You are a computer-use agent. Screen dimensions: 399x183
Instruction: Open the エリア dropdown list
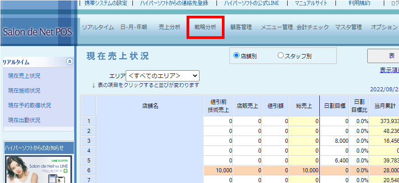pos(162,76)
